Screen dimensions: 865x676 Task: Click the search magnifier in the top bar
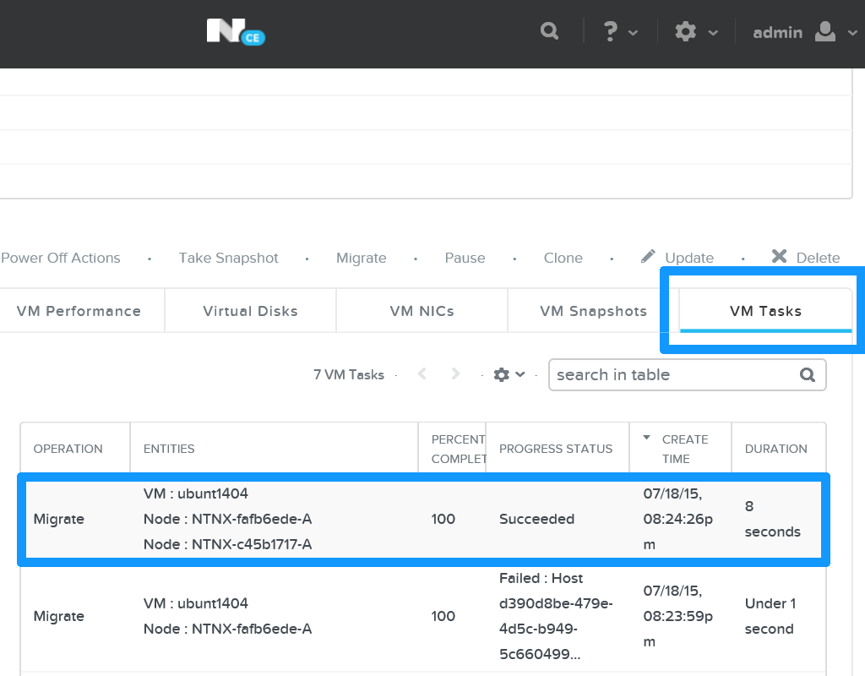[549, 30]
